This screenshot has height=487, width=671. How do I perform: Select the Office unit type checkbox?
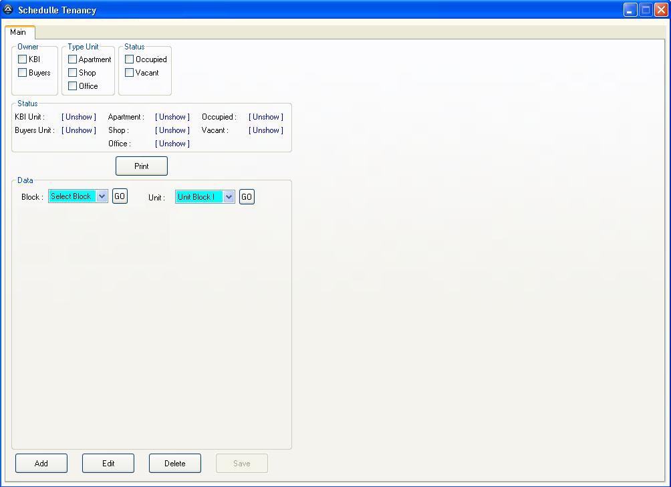(x=73, y=86)
